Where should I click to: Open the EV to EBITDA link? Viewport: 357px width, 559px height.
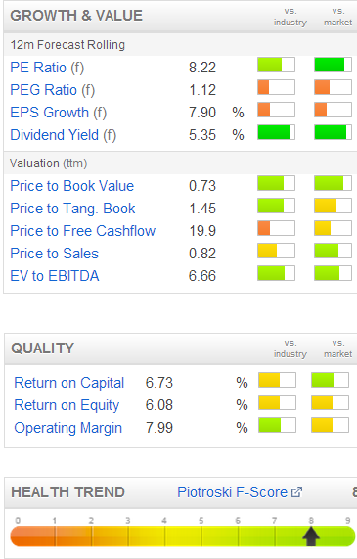55,276
